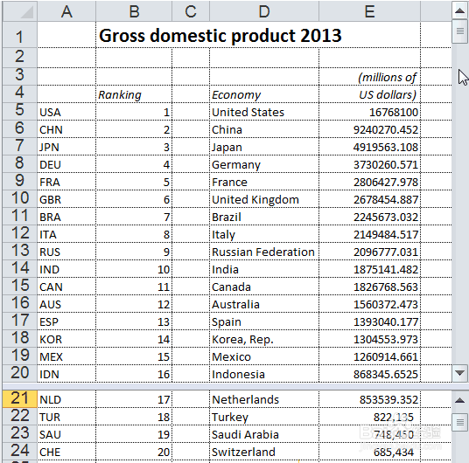Click ranking cell with value 15
The height and width of the screenshot is (463, 469).
pyautogui.click(x=134, y=356)
